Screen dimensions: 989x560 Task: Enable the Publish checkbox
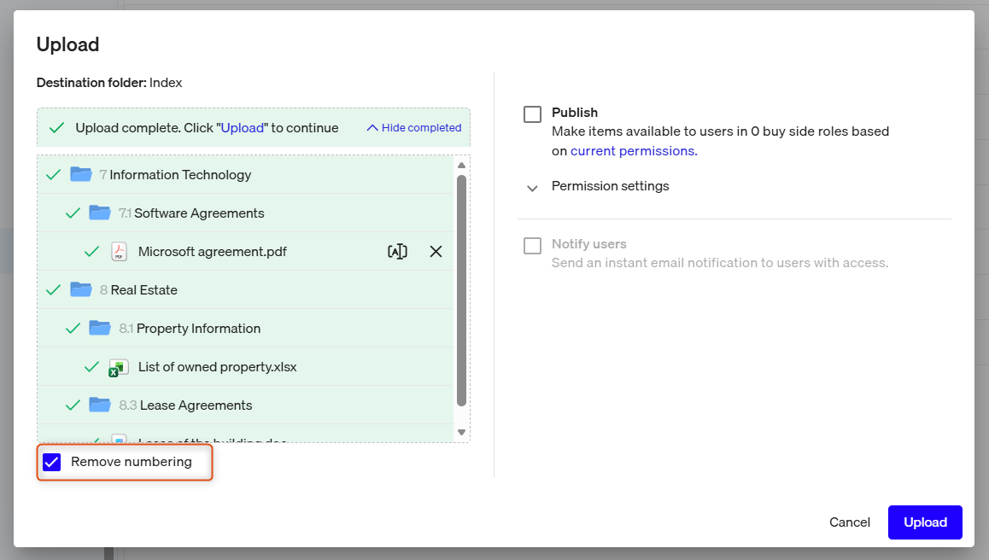[x=532, y=114]
